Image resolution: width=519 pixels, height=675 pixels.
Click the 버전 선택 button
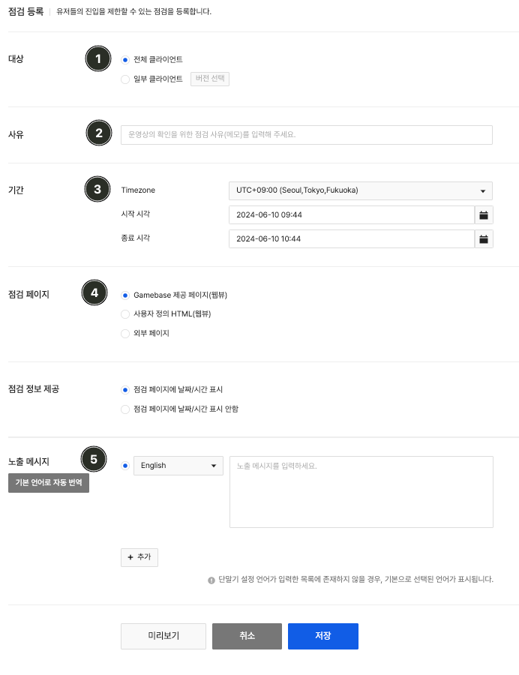(x=210, y=79)
